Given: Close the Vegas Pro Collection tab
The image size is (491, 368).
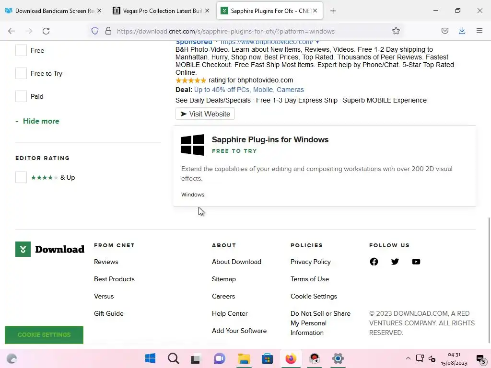Looking at the screenshot, I should point(207,11).
